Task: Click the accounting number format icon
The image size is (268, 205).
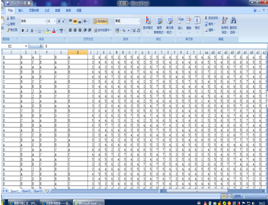Action: (117, 30)
